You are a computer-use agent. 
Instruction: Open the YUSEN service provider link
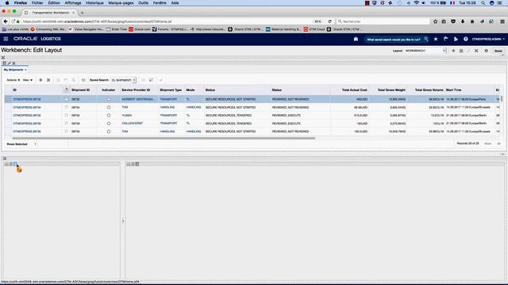coord(127,116)
